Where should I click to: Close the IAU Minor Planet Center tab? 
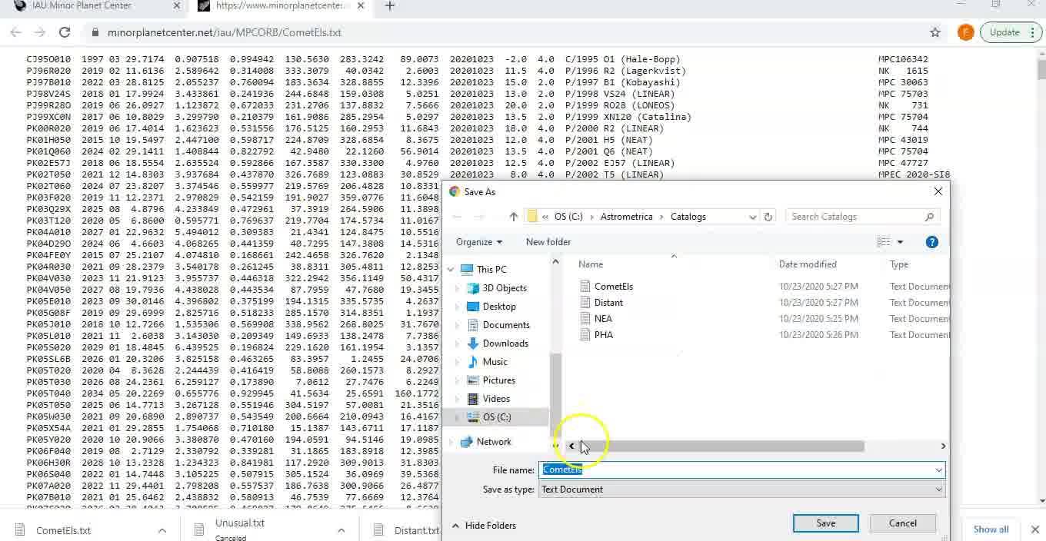point(176,6)
